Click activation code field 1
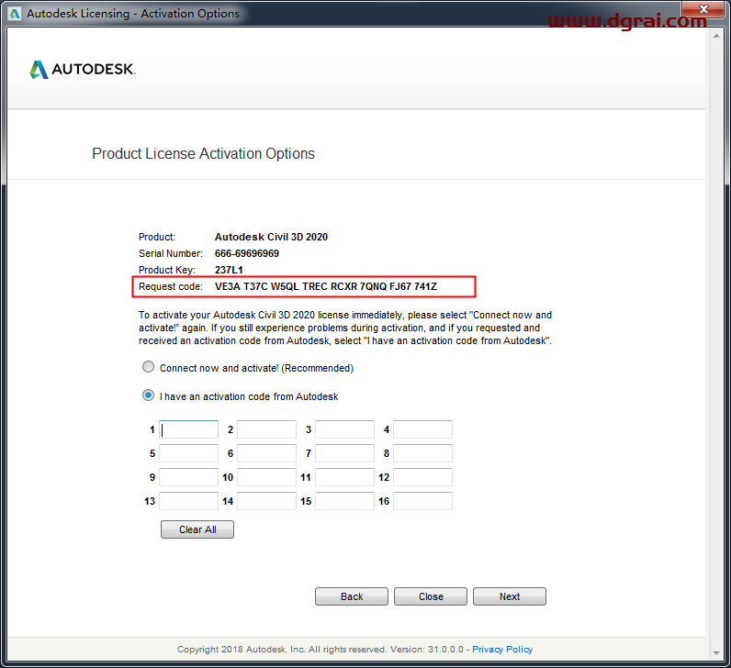The image size is (731, 668). point(189,429)
